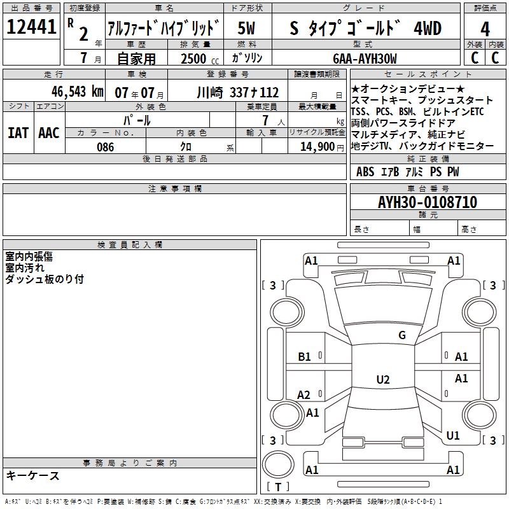Image resolution: width=509 pixels, height=509 pixels.
Task: Click exterior grade C under 外装
Action: point(475,58)
